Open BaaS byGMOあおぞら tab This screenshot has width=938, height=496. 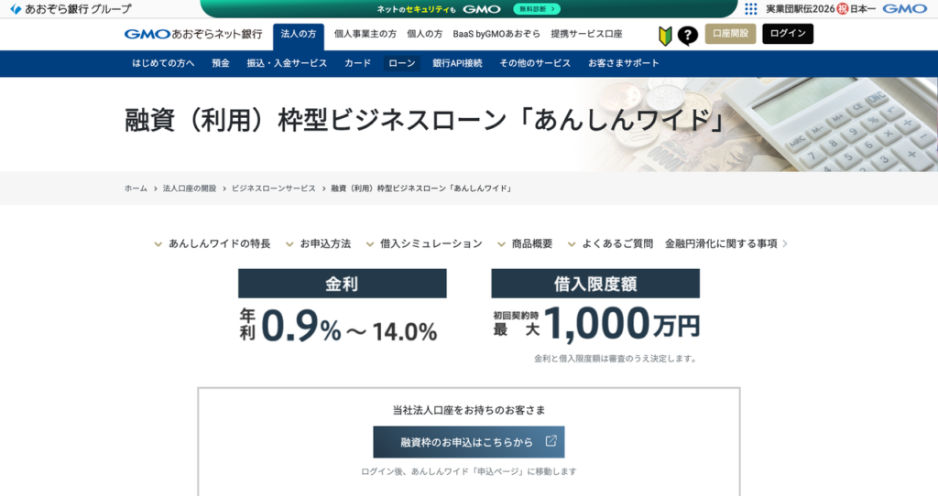click(496, 34)
